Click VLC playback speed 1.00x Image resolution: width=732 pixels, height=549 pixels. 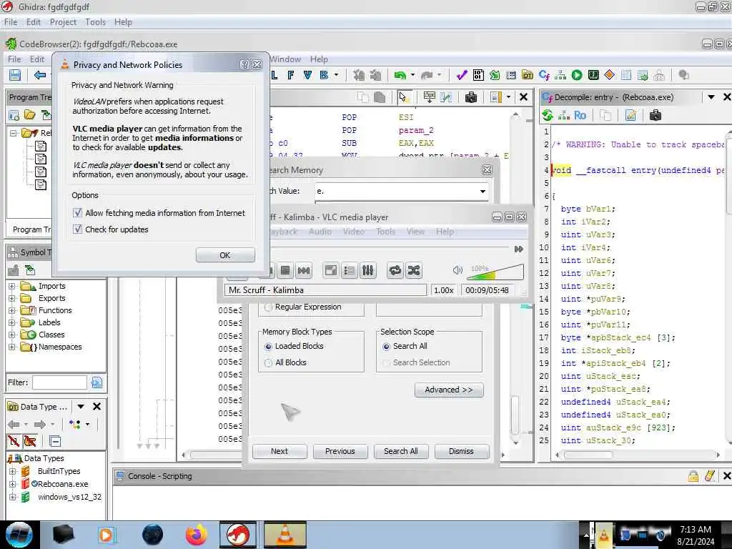443,290
